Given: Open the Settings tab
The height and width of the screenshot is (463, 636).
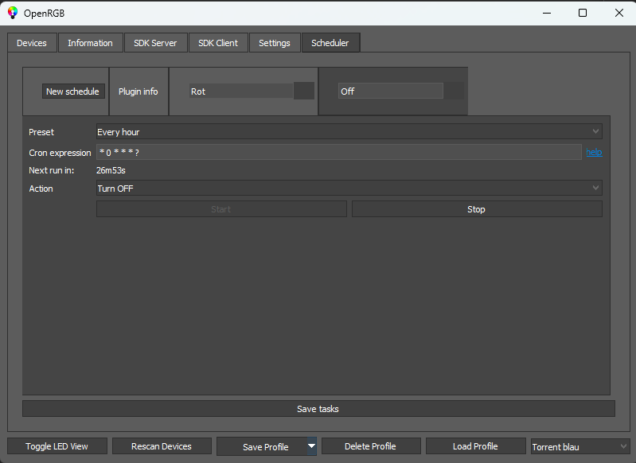Looking at the screenshot, I should (x=275, y=43).
